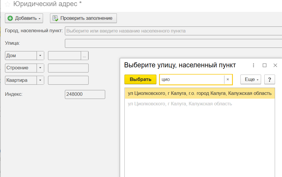Click the favorite star next to Юридический адрес
The image size is (282, 177).
8,4
